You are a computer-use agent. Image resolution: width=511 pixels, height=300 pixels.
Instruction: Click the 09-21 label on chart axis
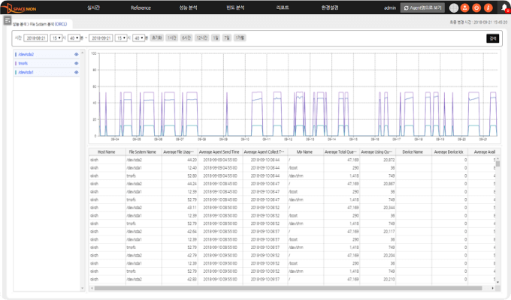pyautogui.click(x=483, y=139)
